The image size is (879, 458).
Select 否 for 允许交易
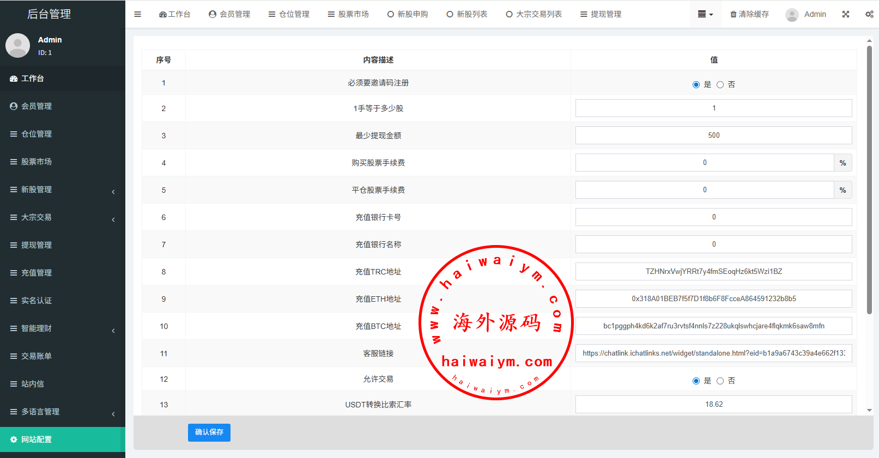tap(720, 381)
